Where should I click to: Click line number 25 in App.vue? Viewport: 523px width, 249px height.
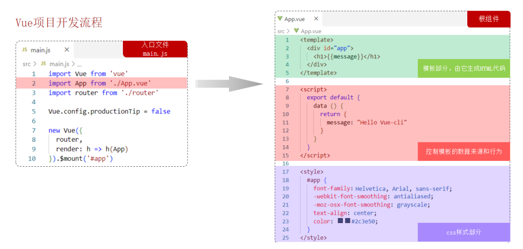(286, 238)
